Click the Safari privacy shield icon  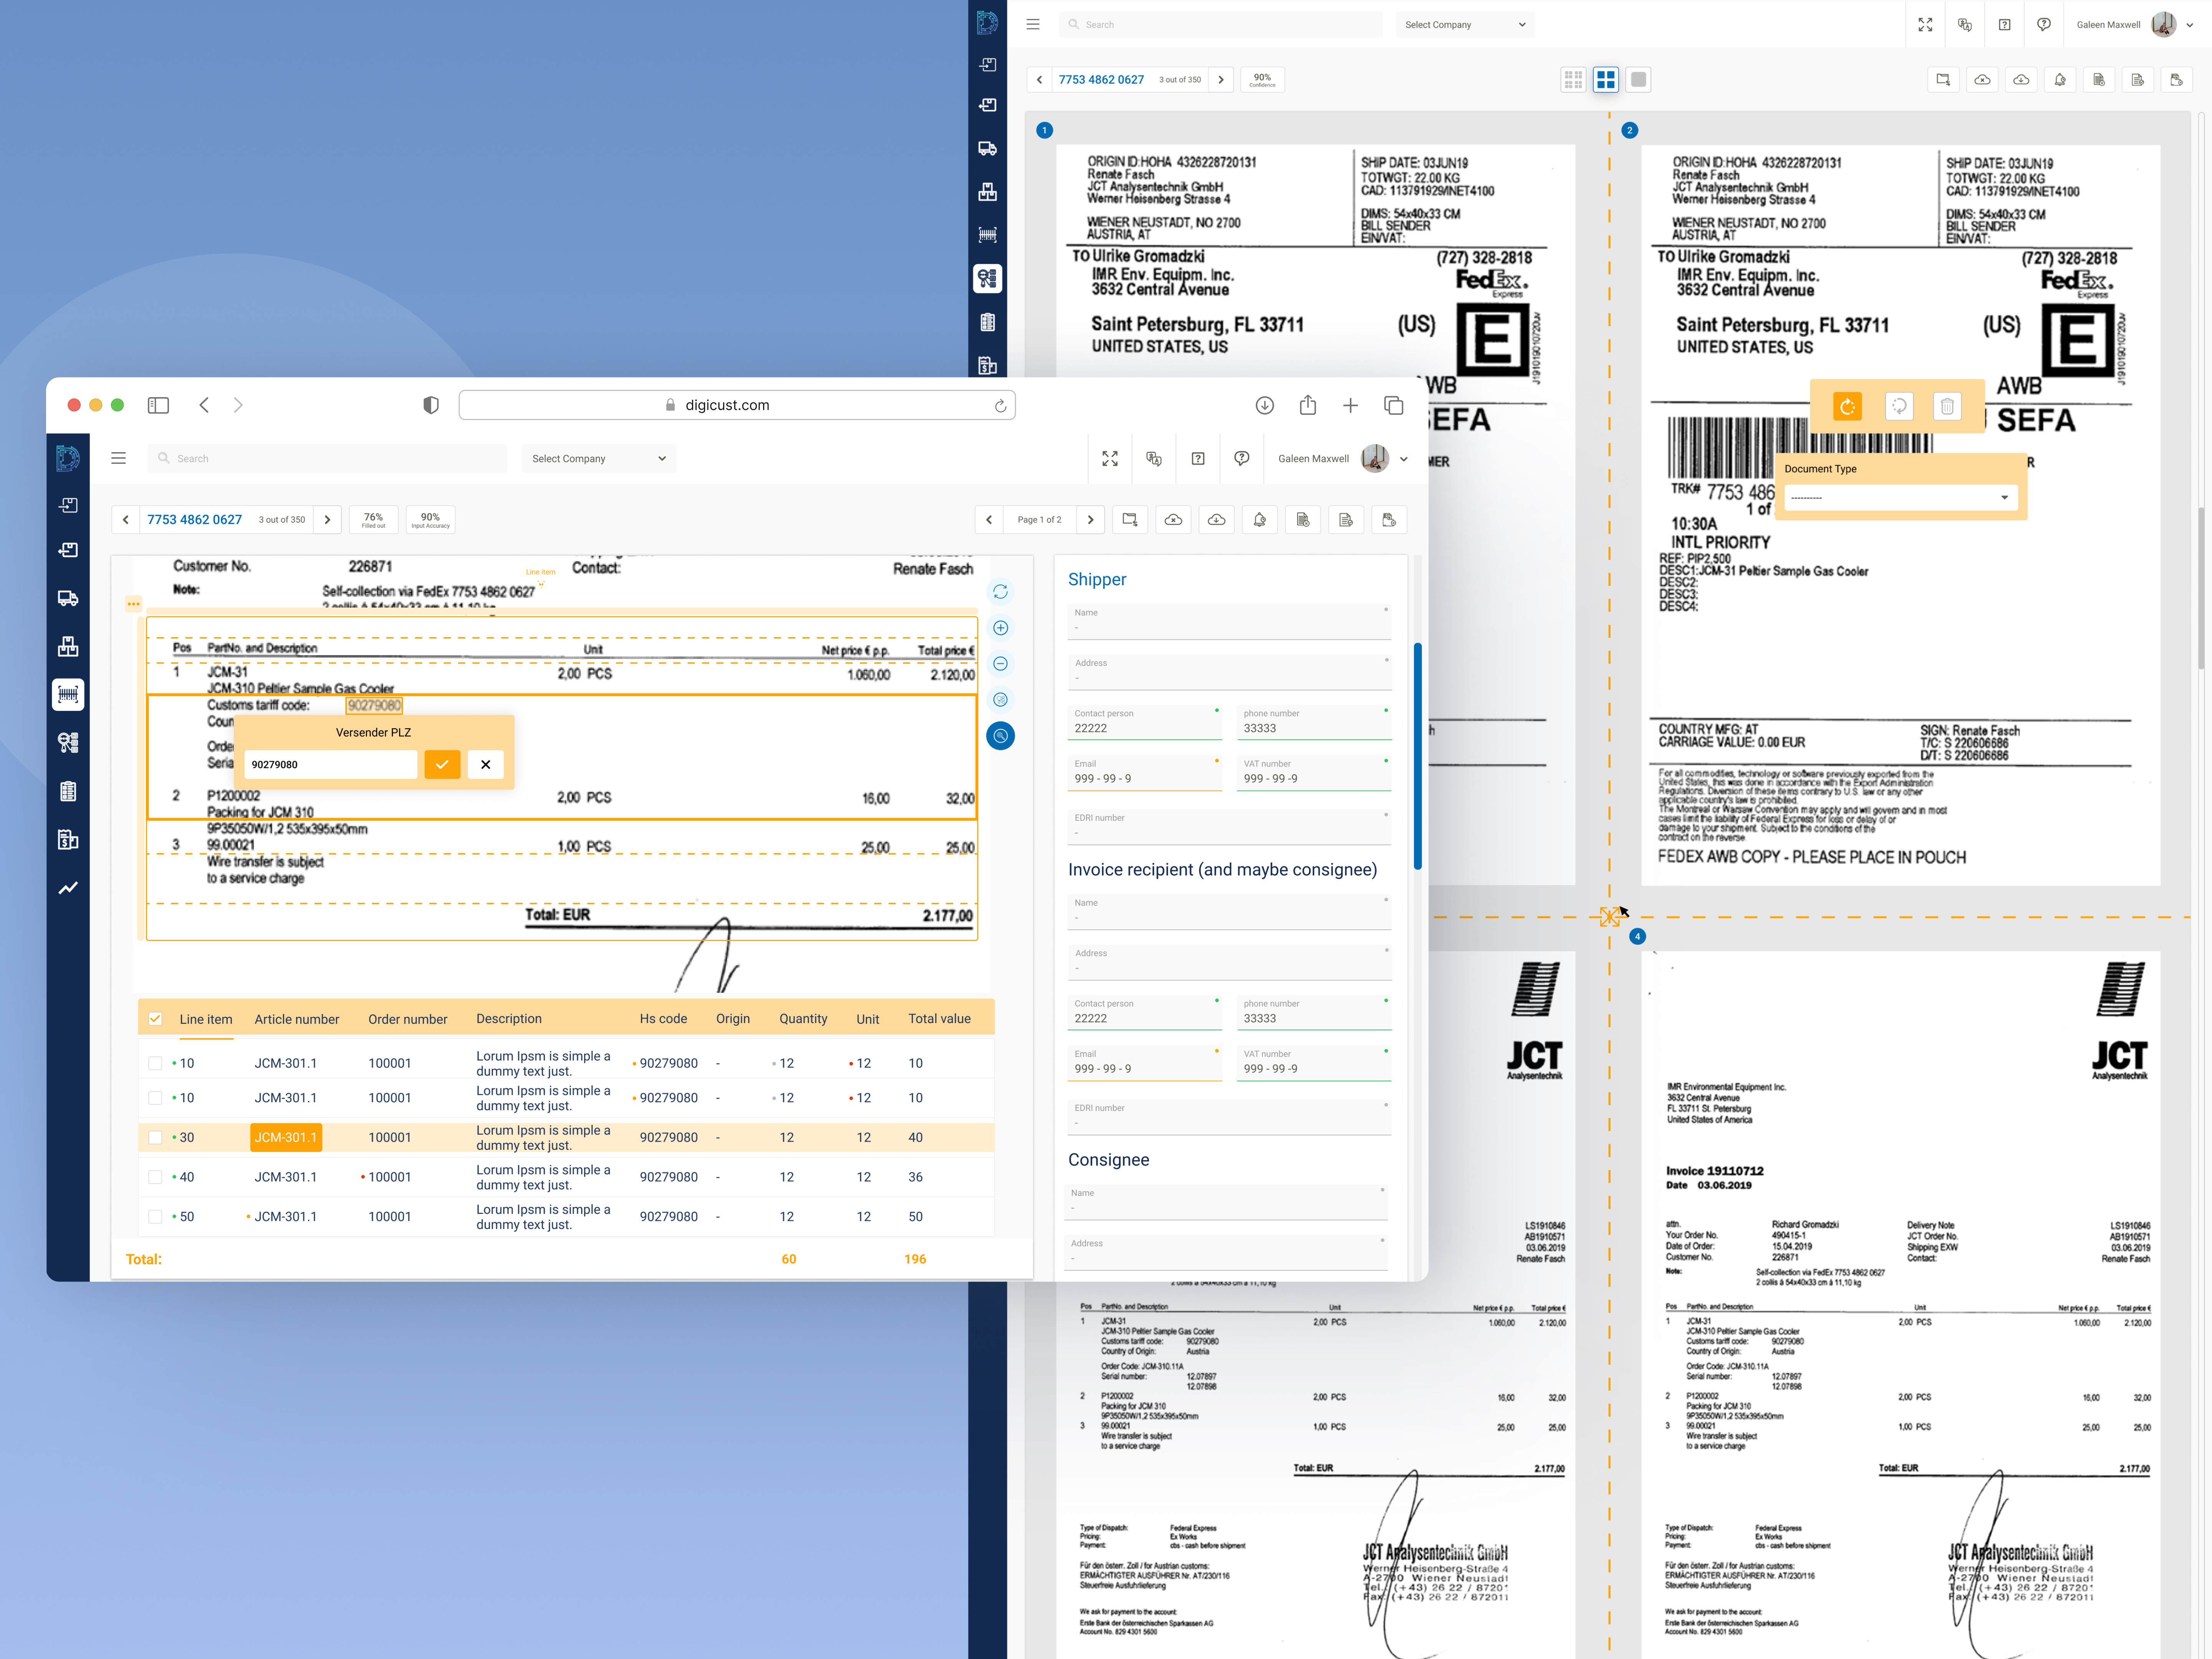click(x=431, y=405)
